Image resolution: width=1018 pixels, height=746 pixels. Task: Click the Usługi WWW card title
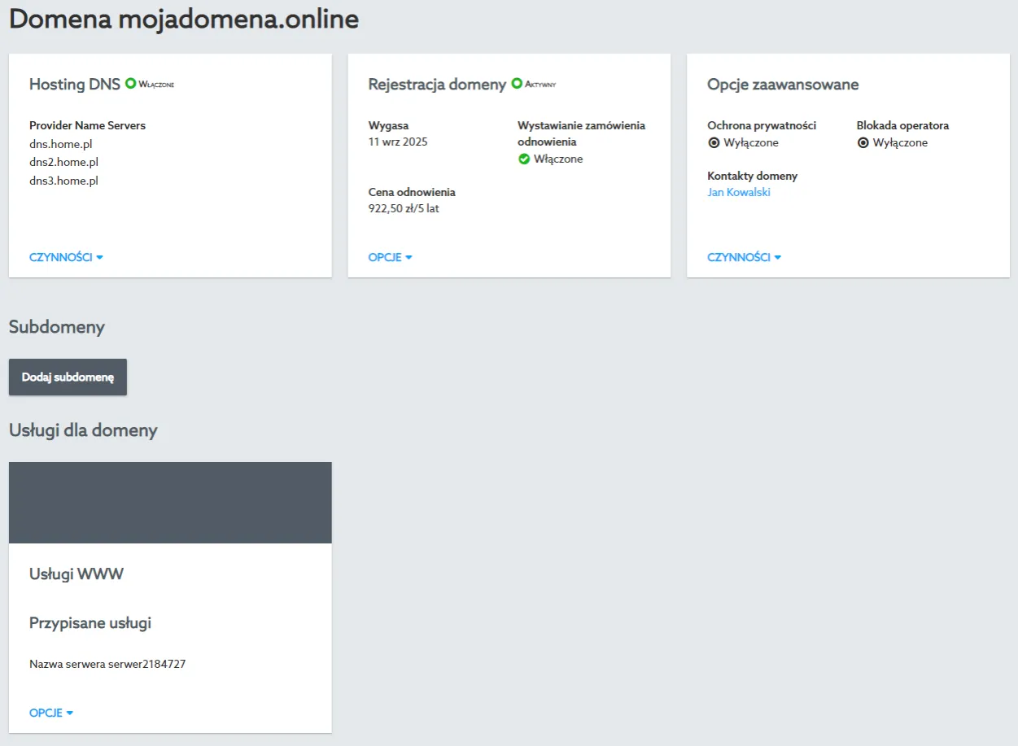(x=76, y=574)
